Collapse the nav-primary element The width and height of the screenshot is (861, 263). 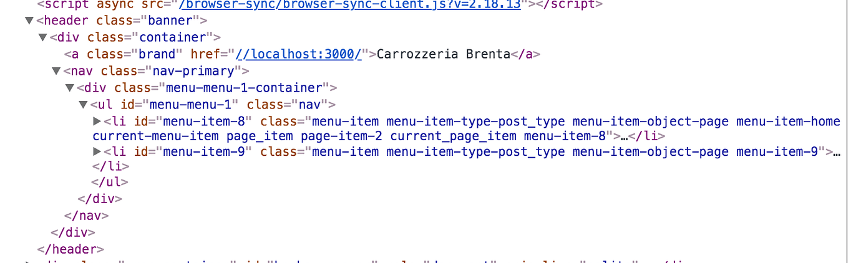point(56,71)
